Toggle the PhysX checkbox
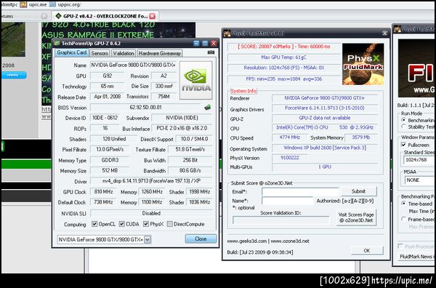Viewport: 436px width, 288px height. (x=146, y=224)
